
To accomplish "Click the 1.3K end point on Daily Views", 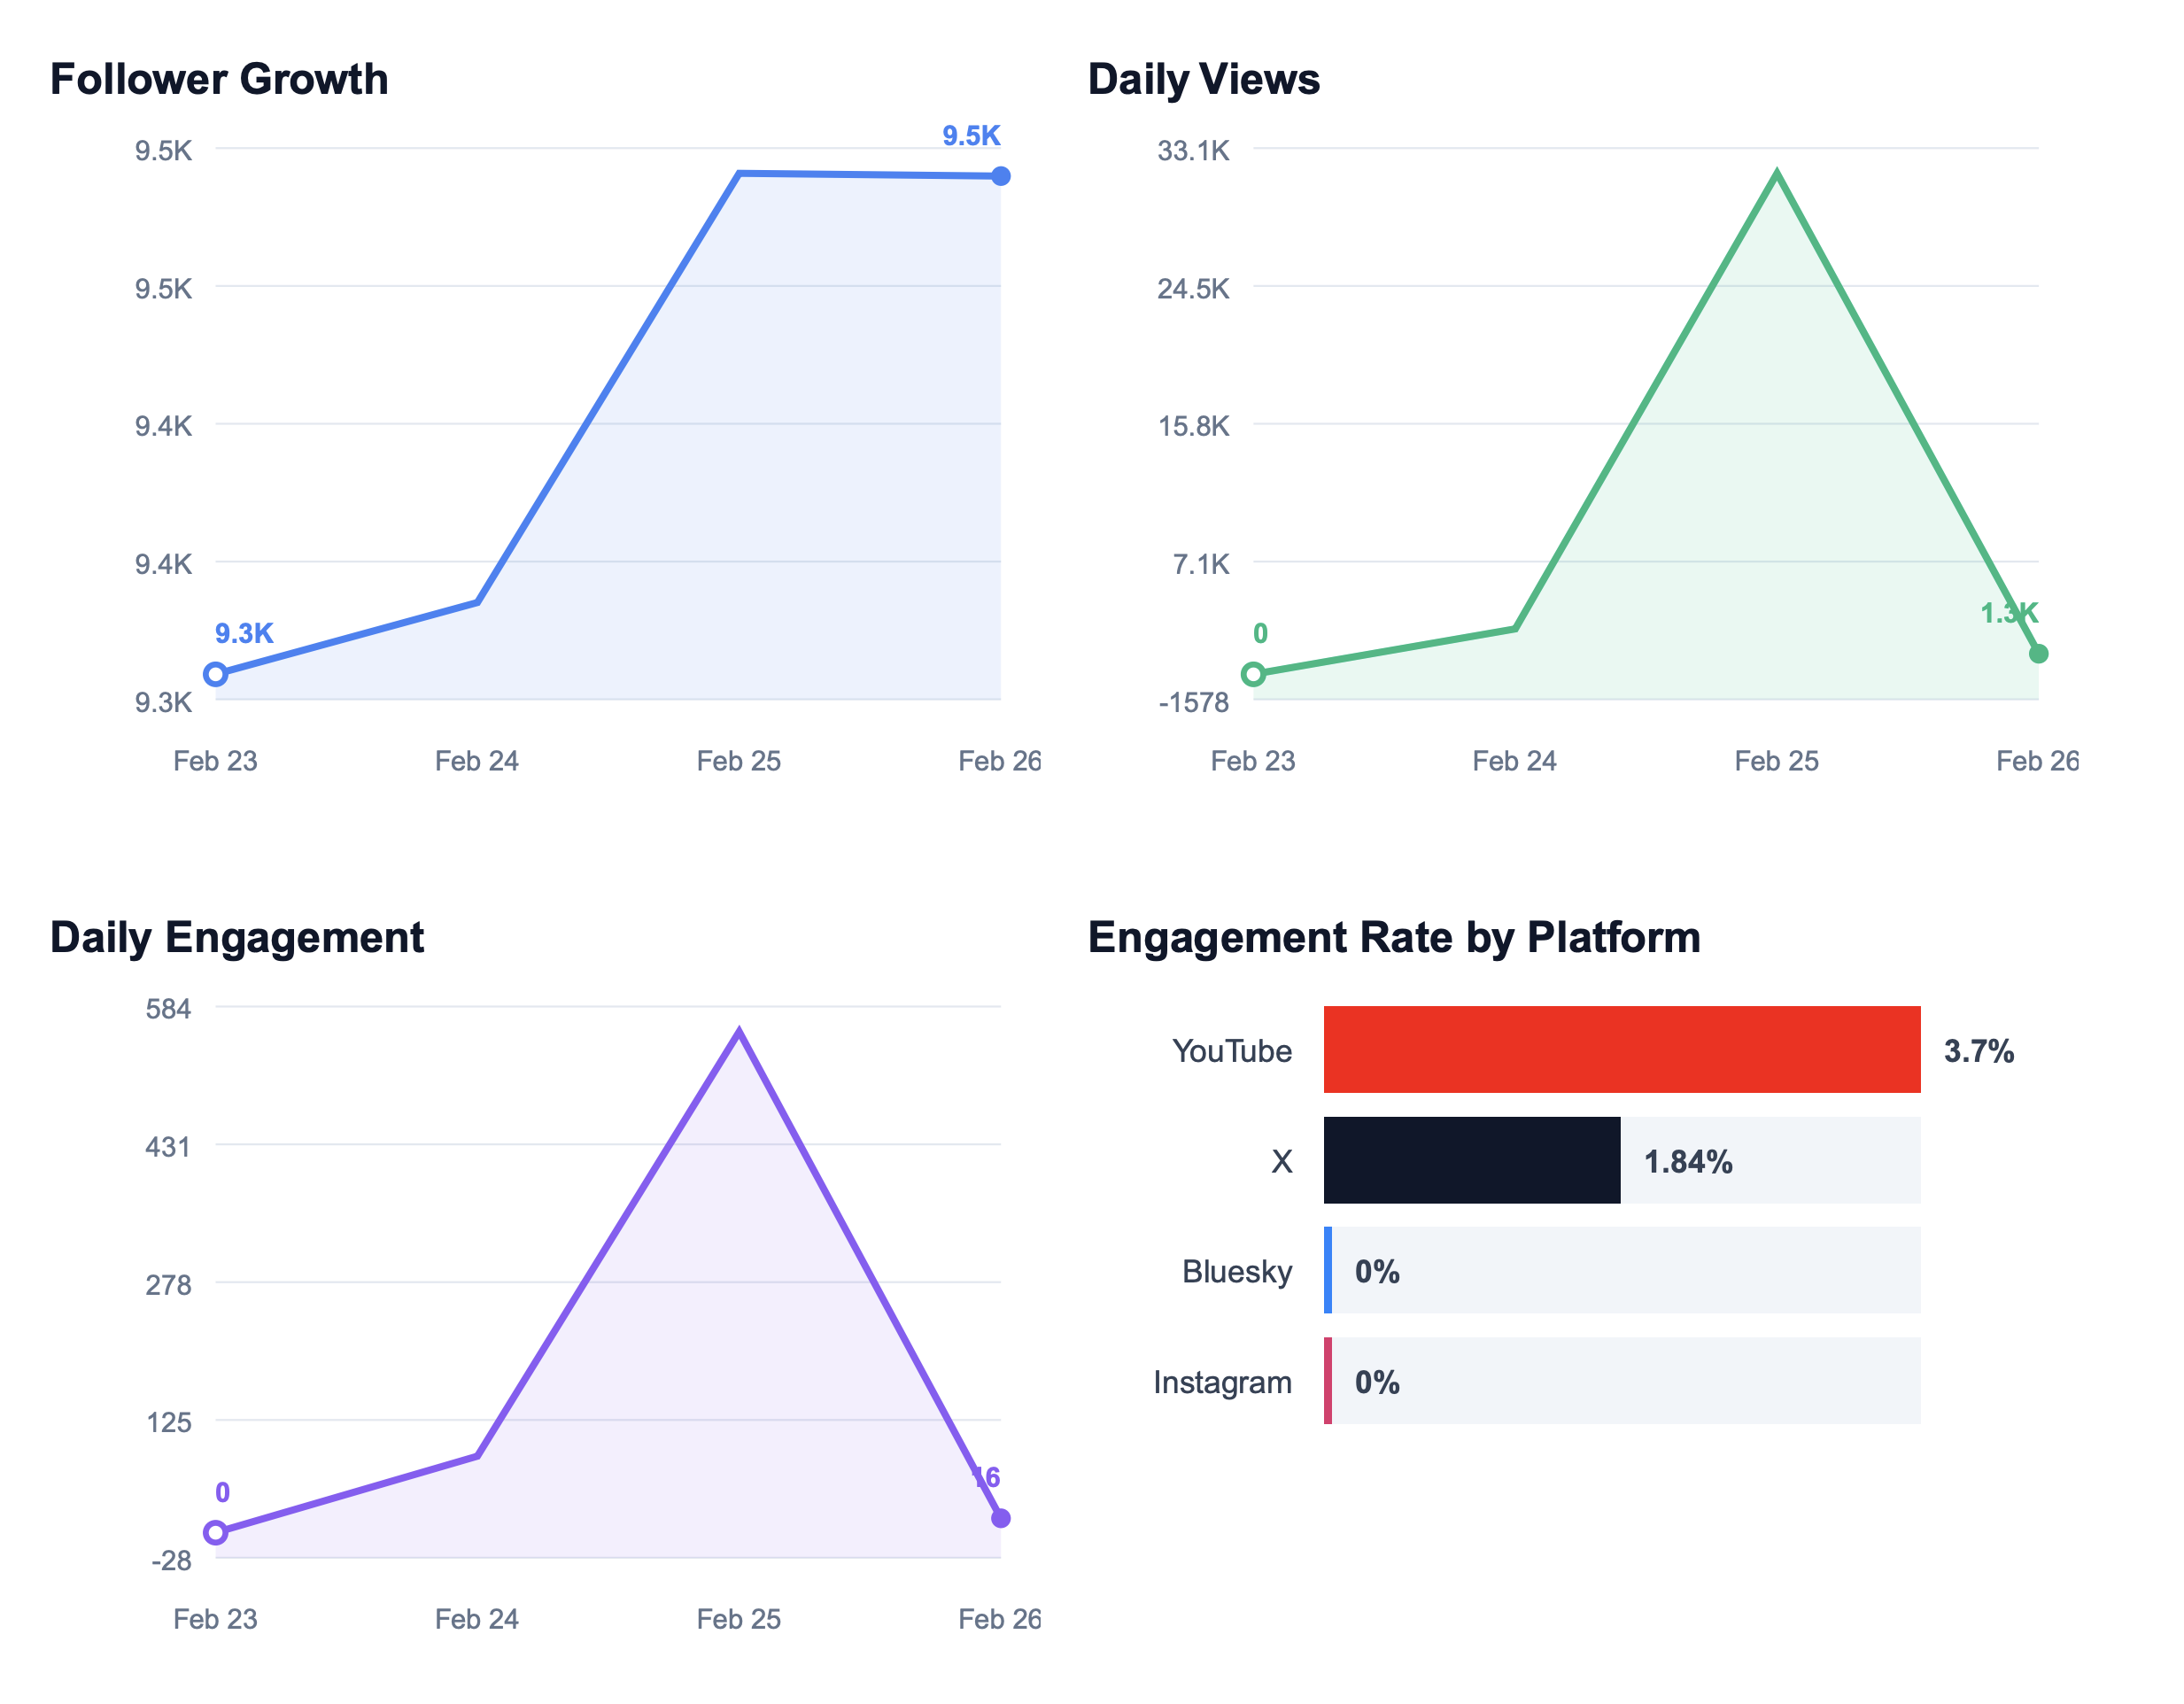I will click(x=2038, y=653).
